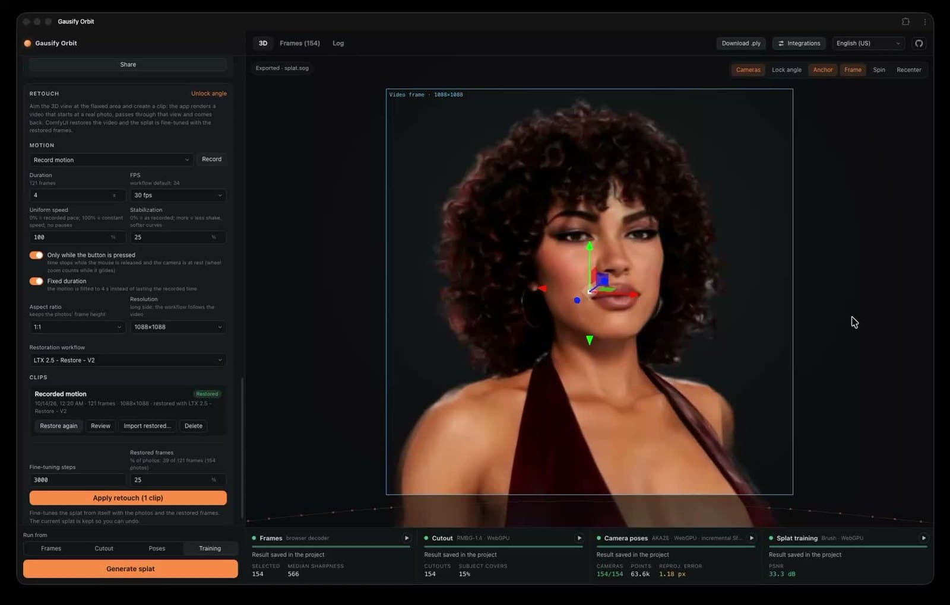
Task: Click the Generate splat button
Action: (x=131, y=569)
